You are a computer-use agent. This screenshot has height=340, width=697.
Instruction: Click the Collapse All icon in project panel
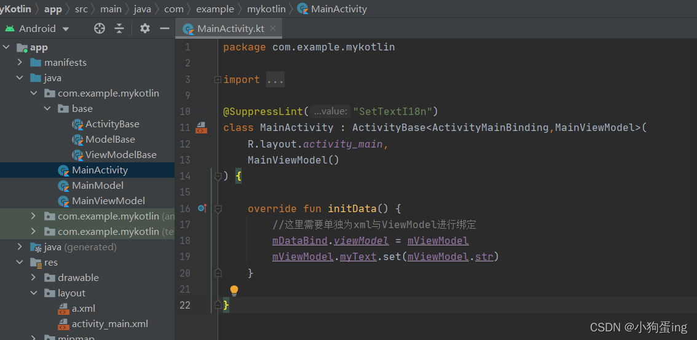[119, 28]
